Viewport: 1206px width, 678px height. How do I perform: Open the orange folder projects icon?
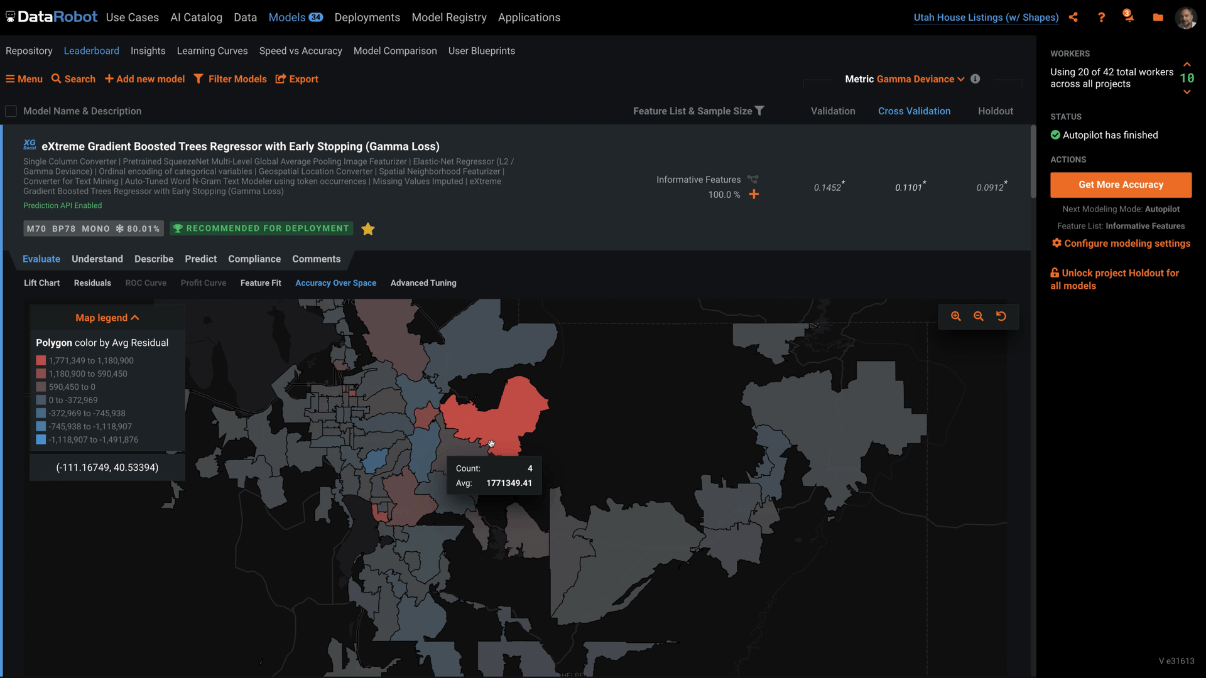coord(1158,18)
